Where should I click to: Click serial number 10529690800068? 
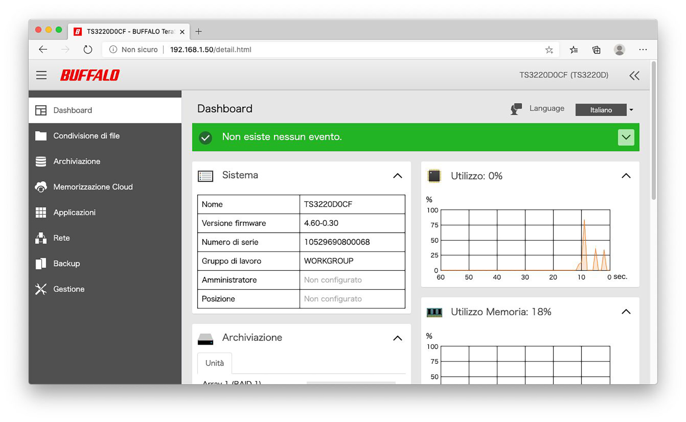(337, 242)
